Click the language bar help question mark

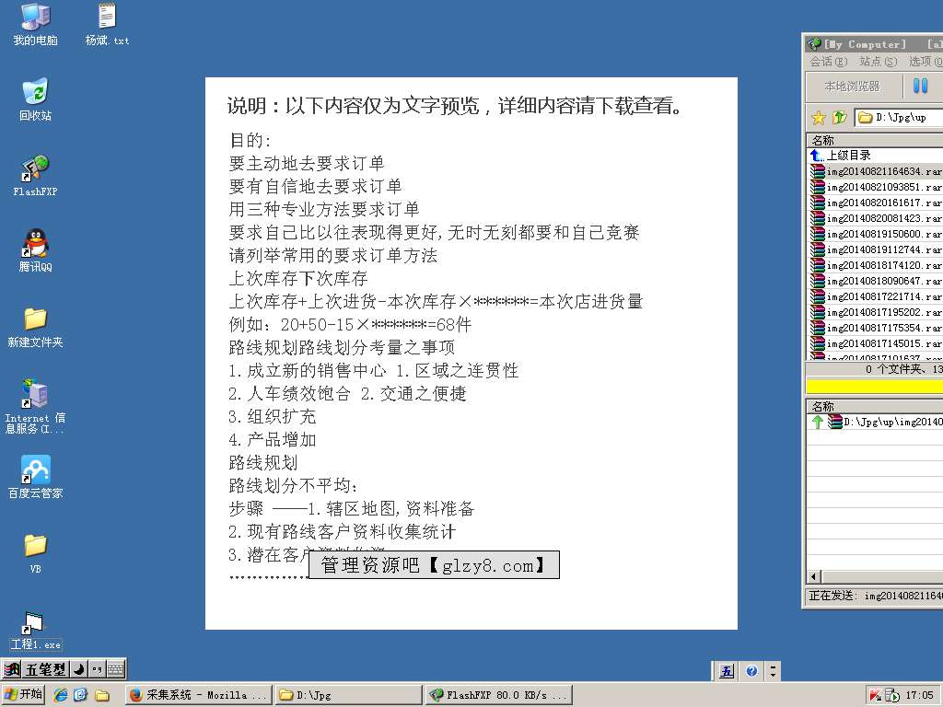[751, 670]
